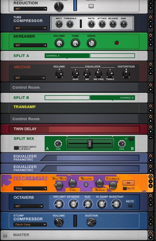156x241 pixels.
Task: Toggle power of the first Control Room
Action: (x=151, y=85)
